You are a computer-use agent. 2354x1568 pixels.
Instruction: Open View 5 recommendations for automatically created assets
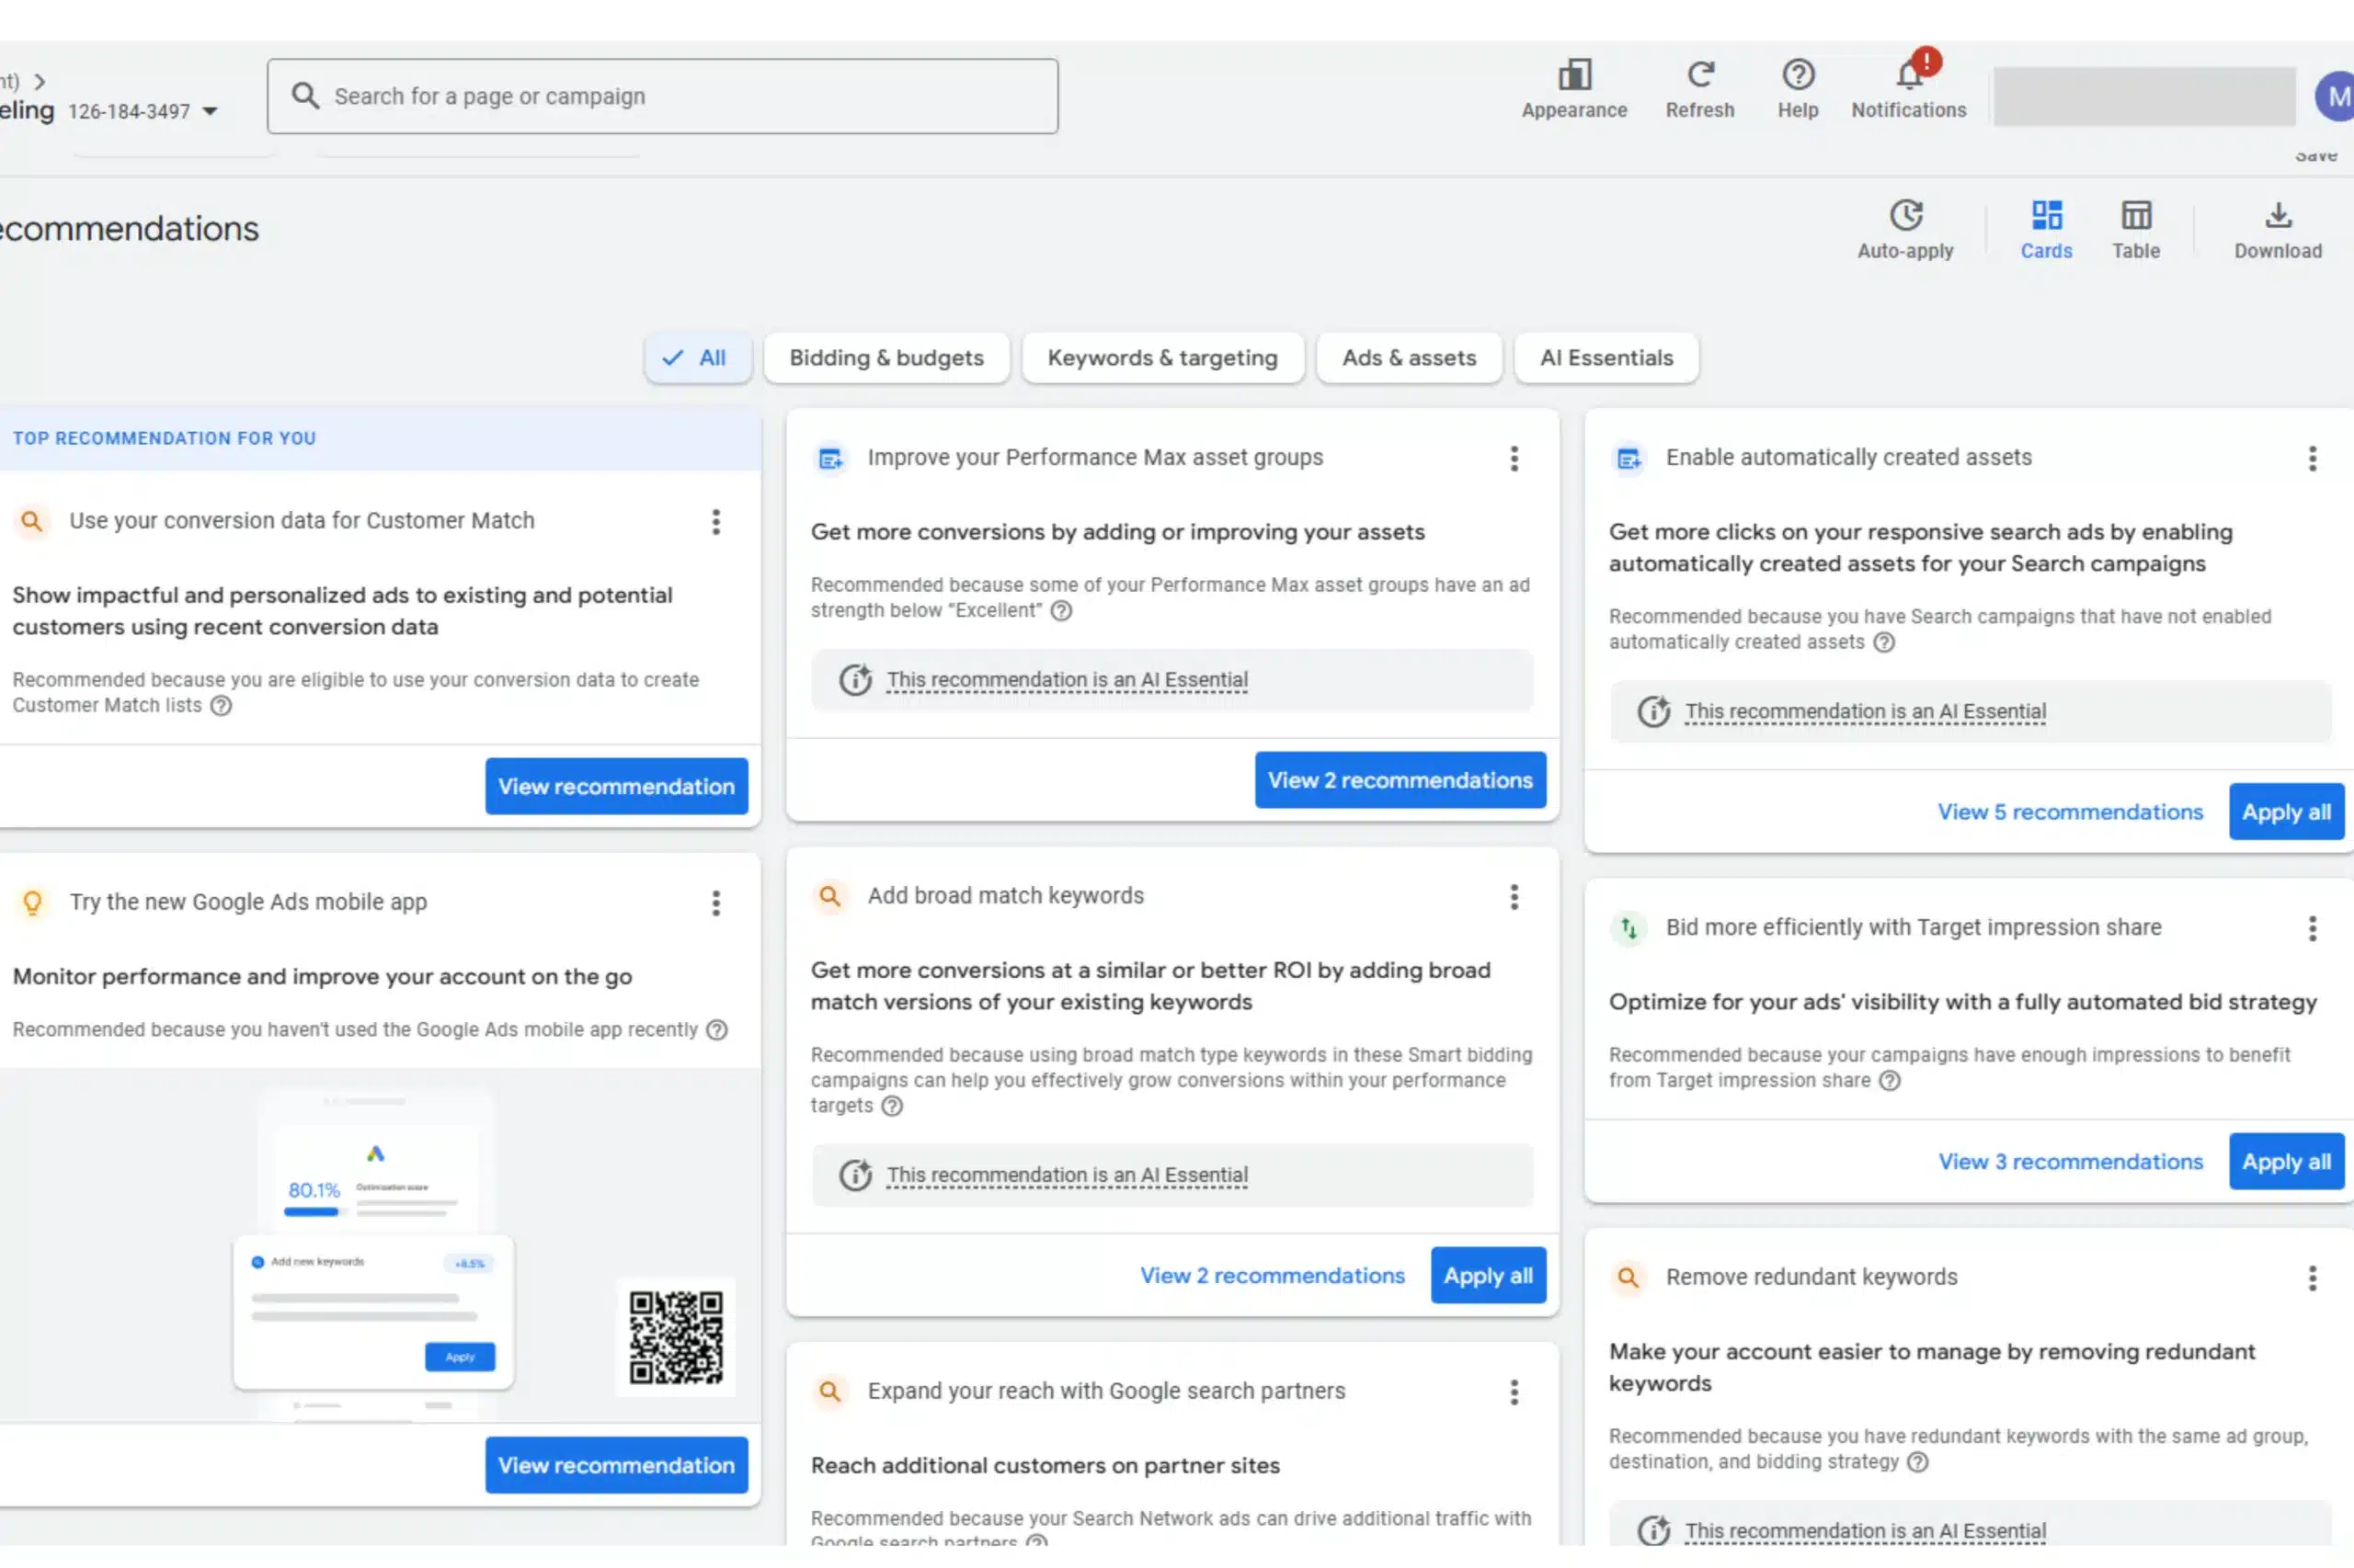[x=2070, y=812]
